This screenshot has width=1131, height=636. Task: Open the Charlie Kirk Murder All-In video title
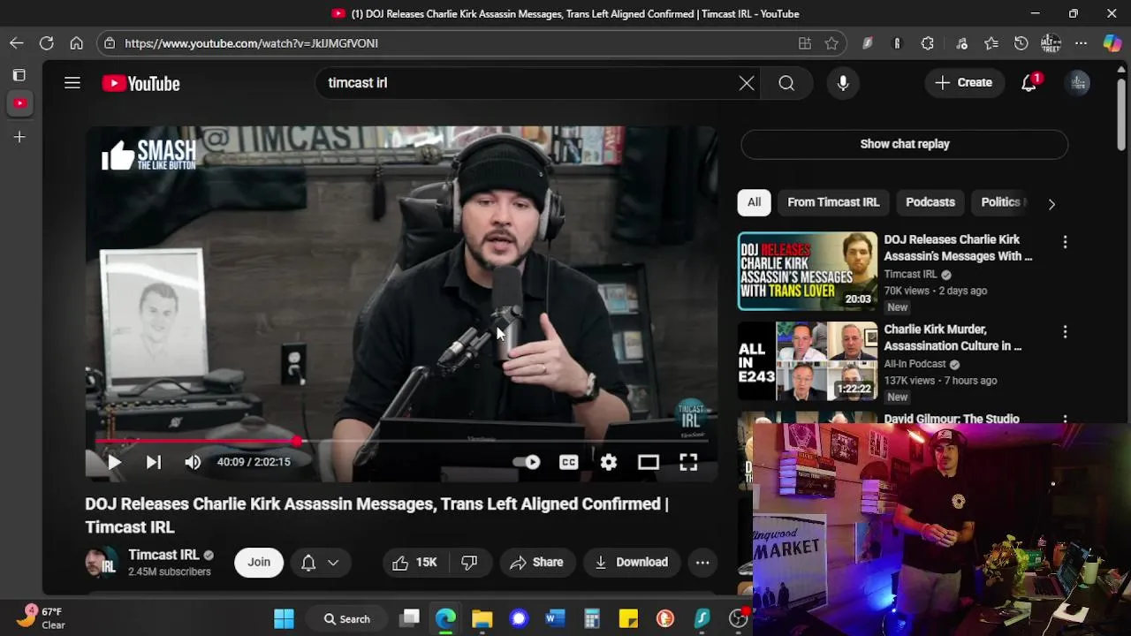tap(953, 337)
